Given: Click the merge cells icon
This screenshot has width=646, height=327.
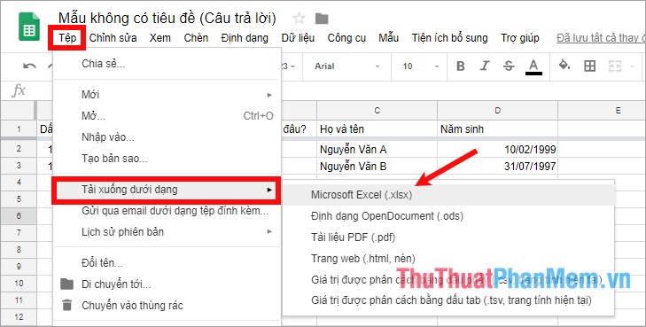Looking at the screenshot, I should (x=615, y=66).
